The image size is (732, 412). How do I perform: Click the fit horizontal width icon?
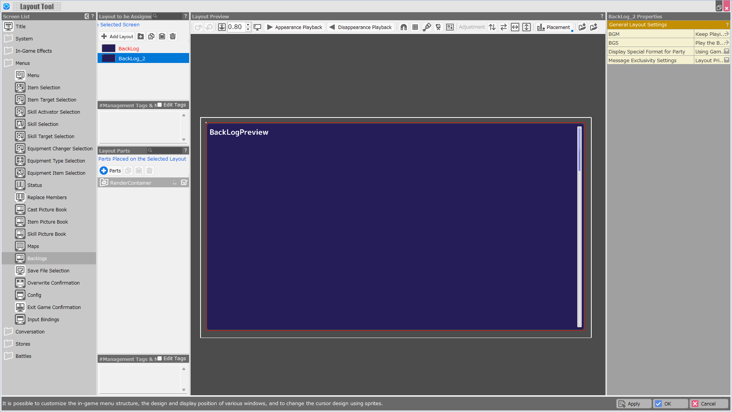(515, 27)
